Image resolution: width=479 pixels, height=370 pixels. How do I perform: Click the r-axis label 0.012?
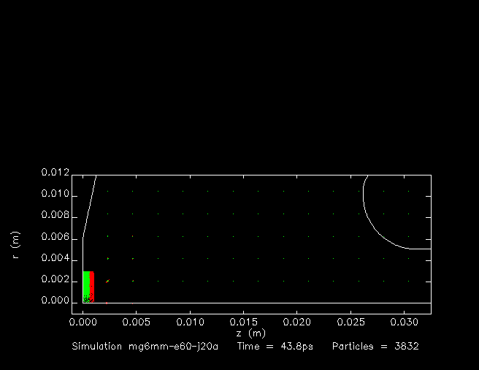55,173
